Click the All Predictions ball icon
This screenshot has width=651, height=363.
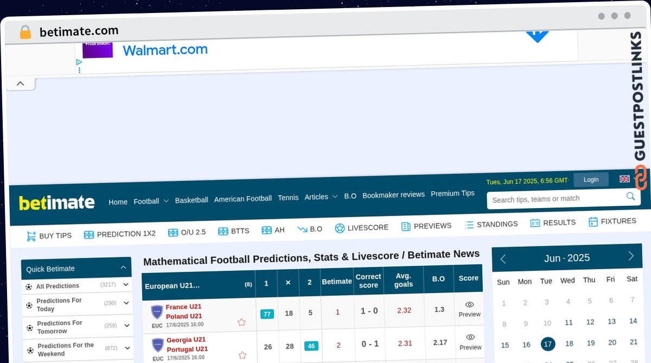pyautogui.click(x=29, y=287)
